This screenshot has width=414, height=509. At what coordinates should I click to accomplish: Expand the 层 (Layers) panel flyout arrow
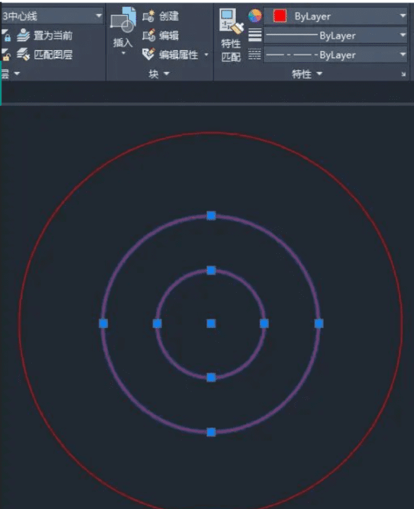pos(17,74)
